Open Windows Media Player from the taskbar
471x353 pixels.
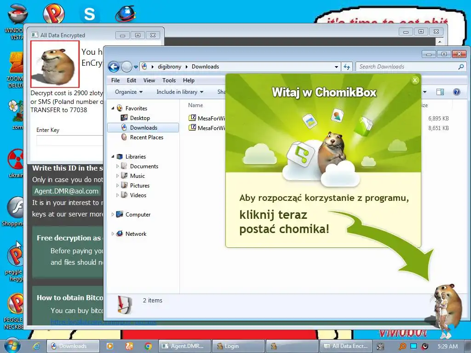coord(110,346)
